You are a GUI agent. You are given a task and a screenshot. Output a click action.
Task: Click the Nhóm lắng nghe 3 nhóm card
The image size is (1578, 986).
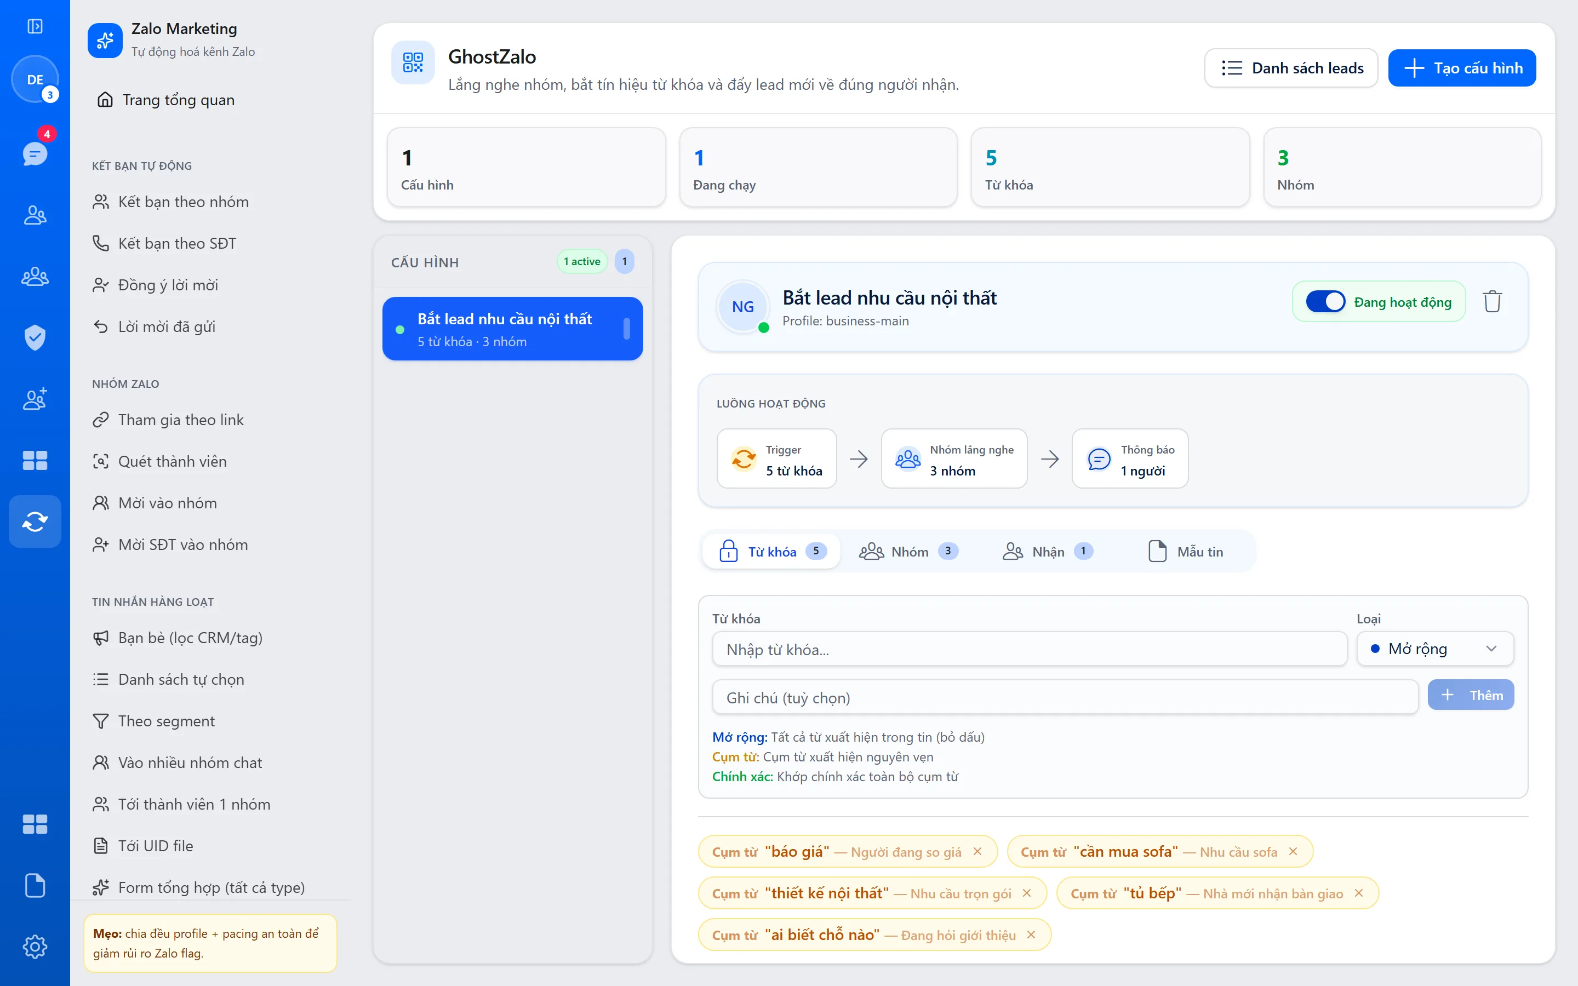pyautogui.click(x=954, y=458)
